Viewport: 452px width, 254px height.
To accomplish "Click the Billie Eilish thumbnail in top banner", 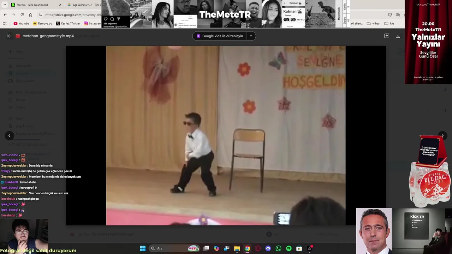I will 163,14.
